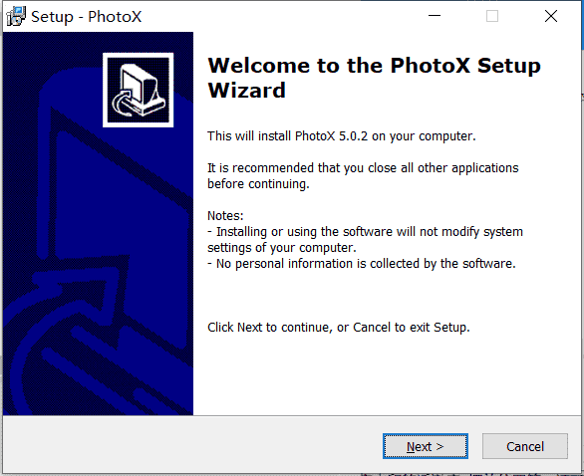Minimize the Setup - PhotoX window
This screenshot has width=584, height=476.
(435, 16)
